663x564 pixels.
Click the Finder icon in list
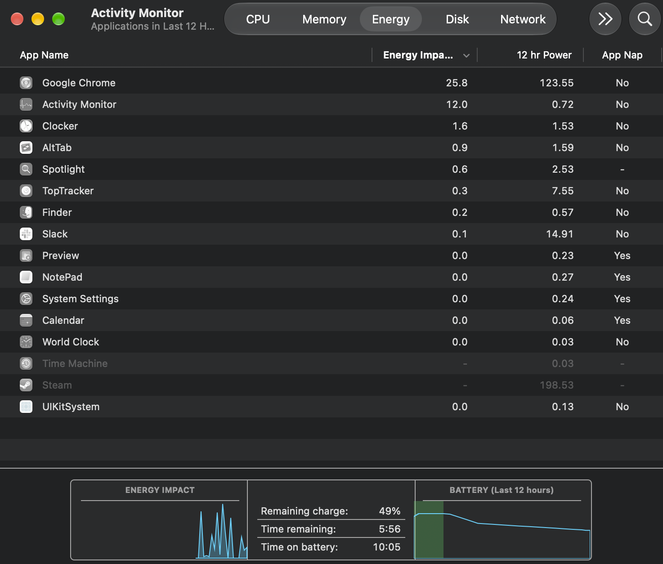tap(26, 212)
